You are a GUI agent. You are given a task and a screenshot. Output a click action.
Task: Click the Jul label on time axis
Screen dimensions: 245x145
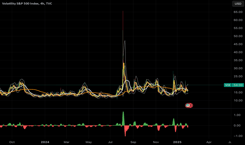(110, 142)
